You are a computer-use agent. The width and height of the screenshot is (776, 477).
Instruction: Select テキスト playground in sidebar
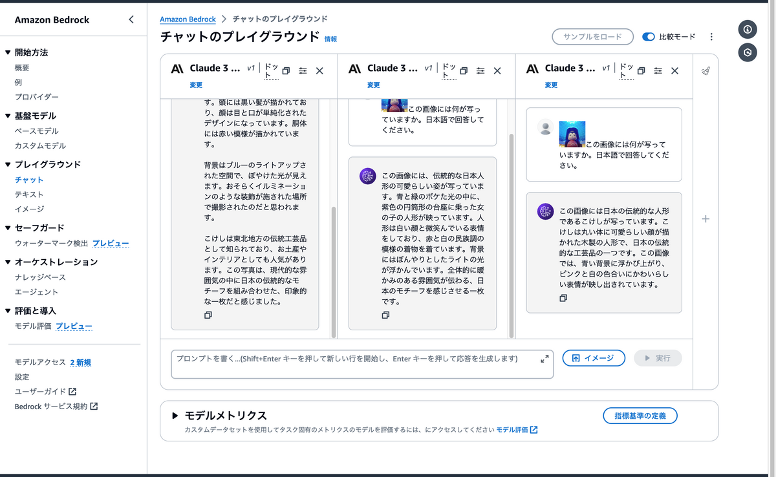[x=29, y=195]
